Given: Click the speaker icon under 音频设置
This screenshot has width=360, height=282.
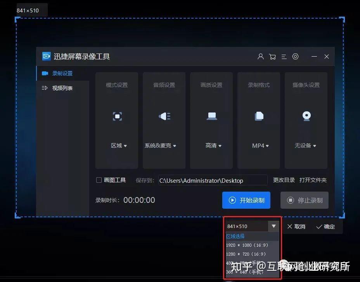Looking at the screenshot, I should click(x=164, y=116).
